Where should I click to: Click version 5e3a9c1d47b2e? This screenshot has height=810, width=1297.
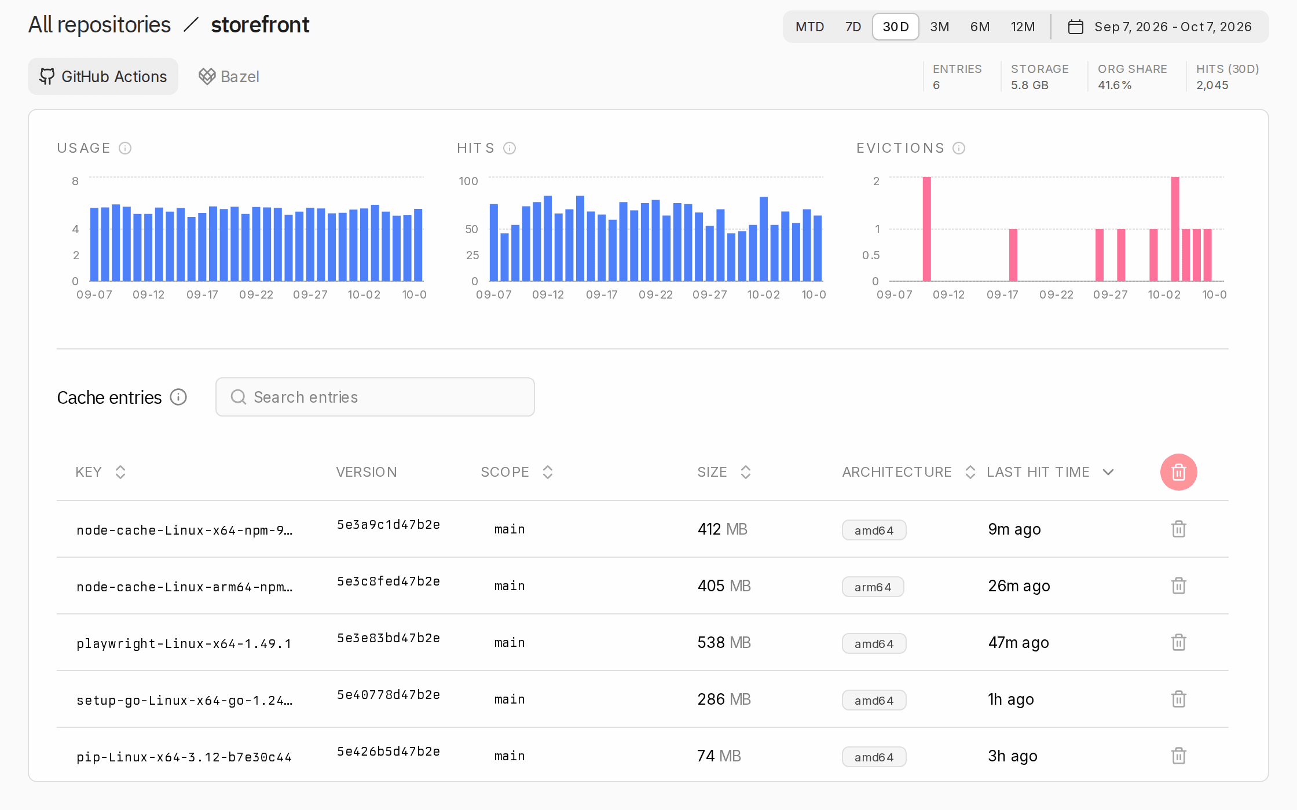click(389, 525)
